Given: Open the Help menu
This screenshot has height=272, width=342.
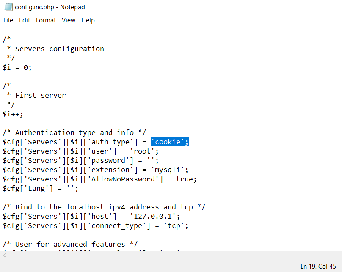Looking at the screenshot, I should point(88,20).
